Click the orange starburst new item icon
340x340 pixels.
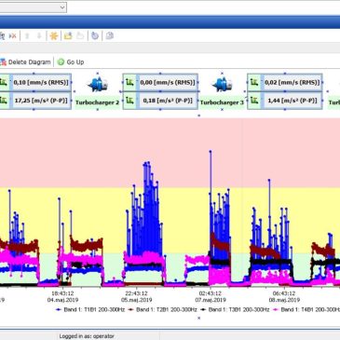54,36
